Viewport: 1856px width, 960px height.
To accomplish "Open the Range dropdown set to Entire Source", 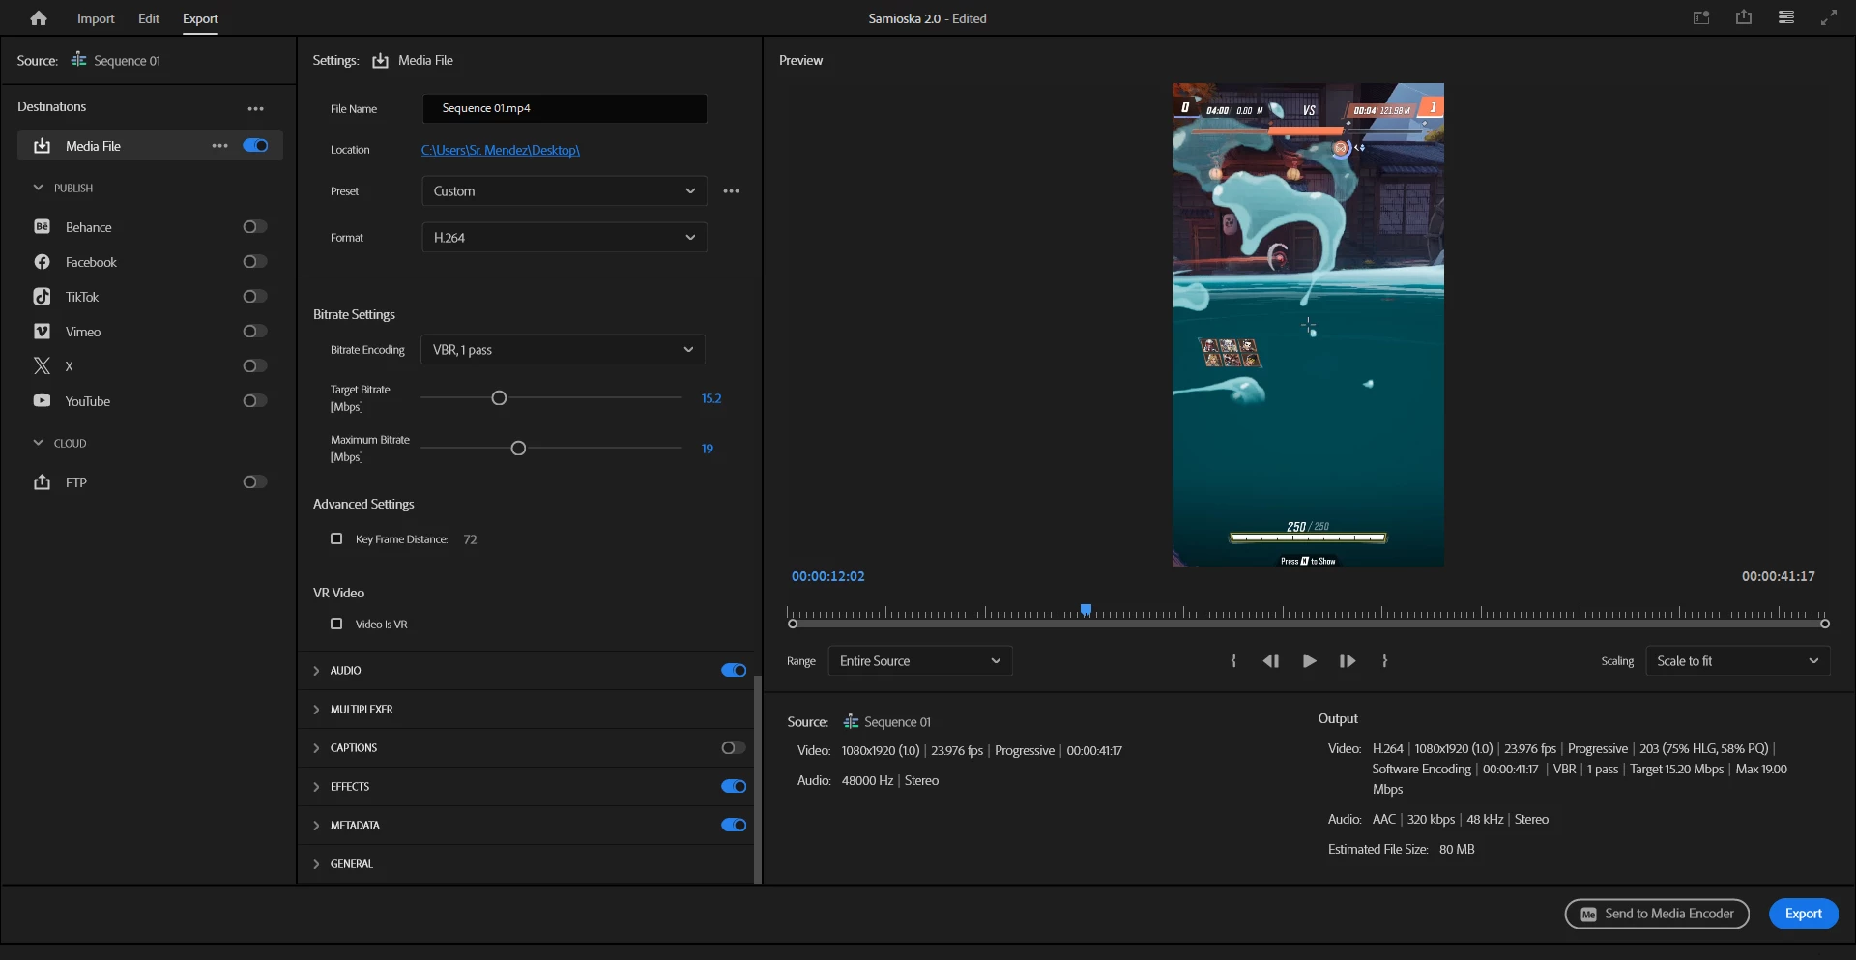I will coord(920,661).
